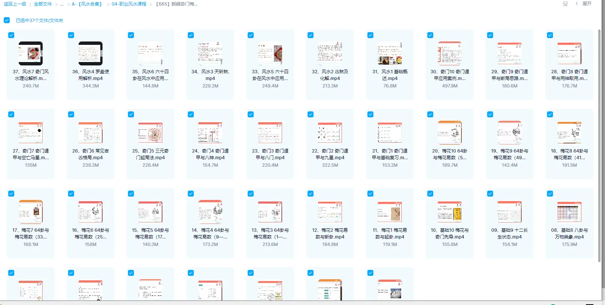This screenshot has height=305, width=605.
Task: Uncheck file 33、风水5 六十四卦
Action: pos(251,35)
